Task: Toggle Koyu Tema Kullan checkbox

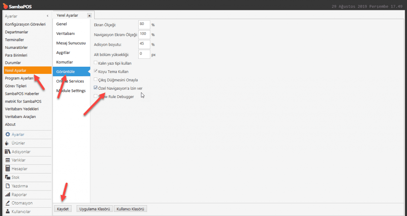Action: (95, 71)
